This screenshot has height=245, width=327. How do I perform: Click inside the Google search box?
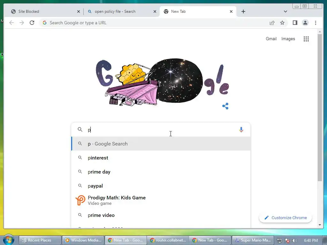[x=161, y=130]
